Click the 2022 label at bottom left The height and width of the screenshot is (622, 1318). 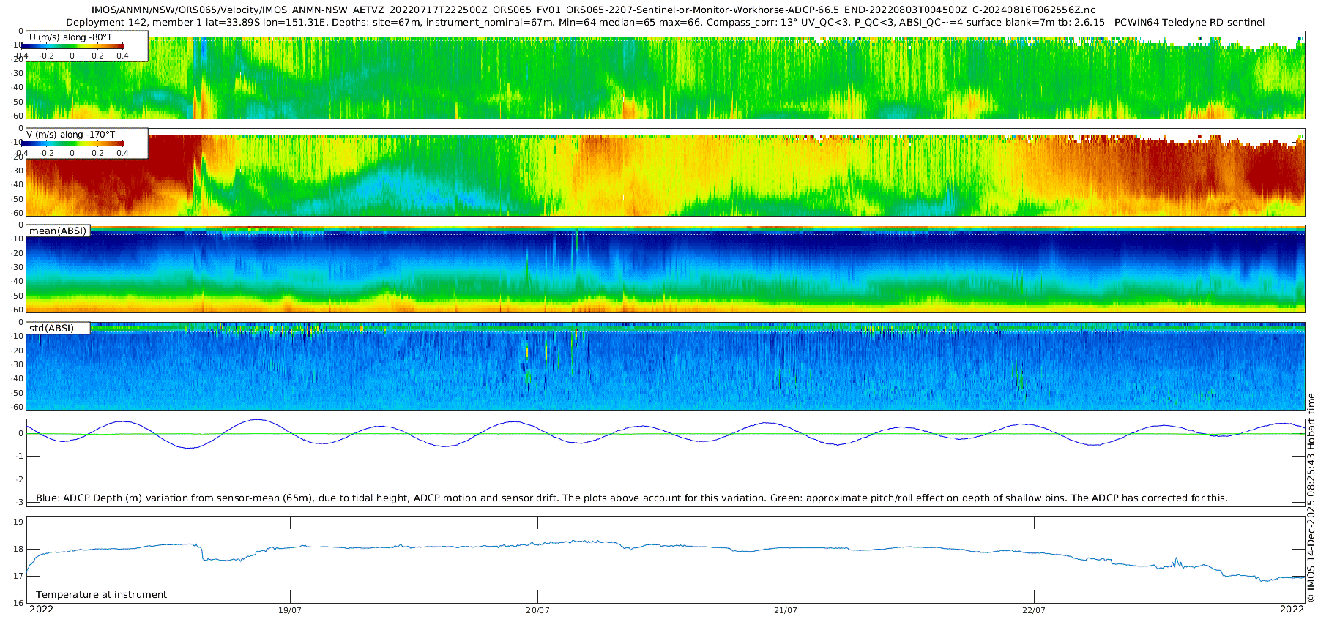tap(41, 610)
